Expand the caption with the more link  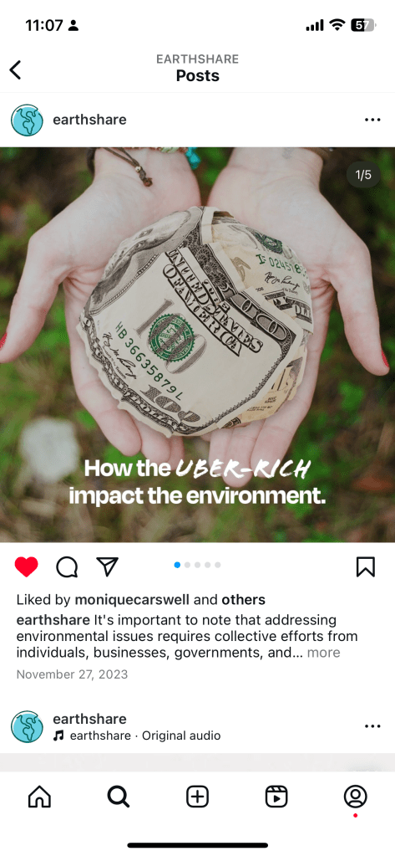[x=324, y=653]
